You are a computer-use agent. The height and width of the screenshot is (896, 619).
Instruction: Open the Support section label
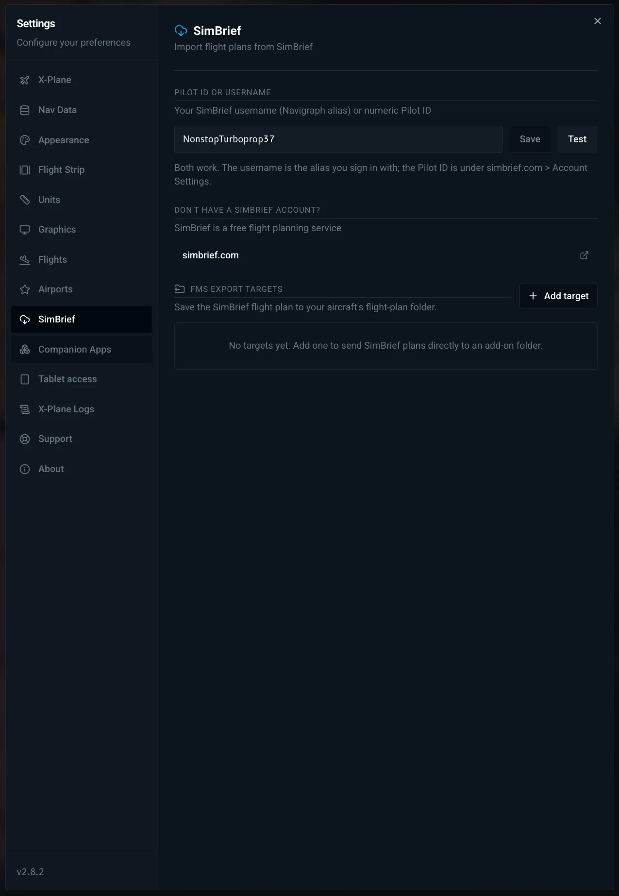[x=55, y=439]
